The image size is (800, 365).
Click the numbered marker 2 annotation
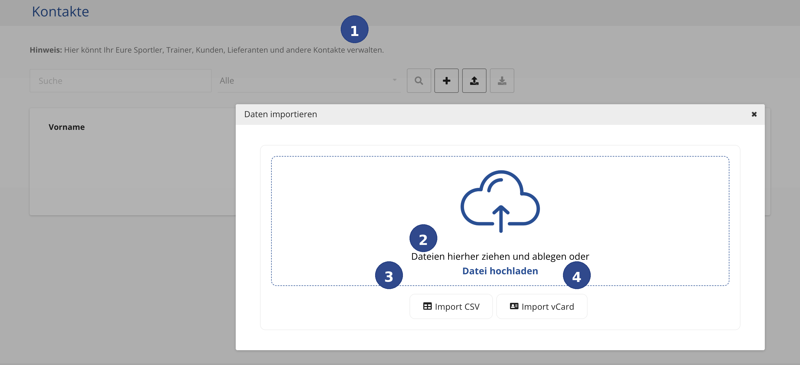pyautogui.click(x=423, y=238)
